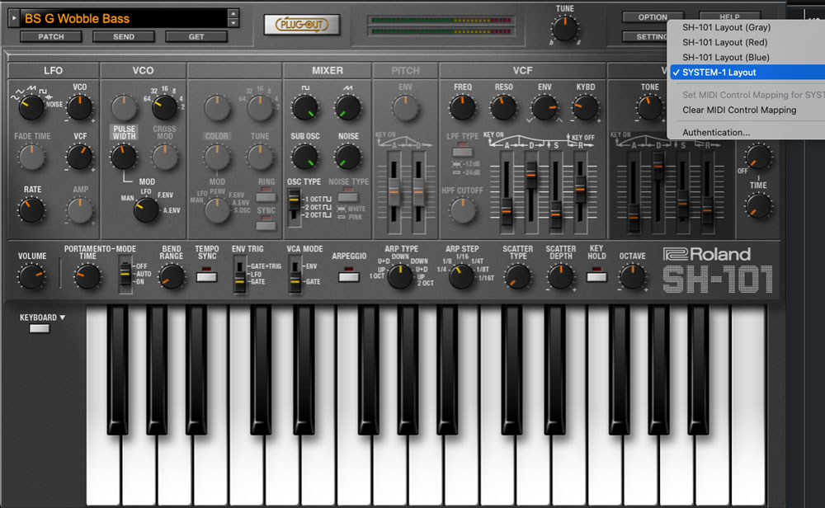
Task: Click the SCATTER DEPTH knob
Action: pos(560,277)
